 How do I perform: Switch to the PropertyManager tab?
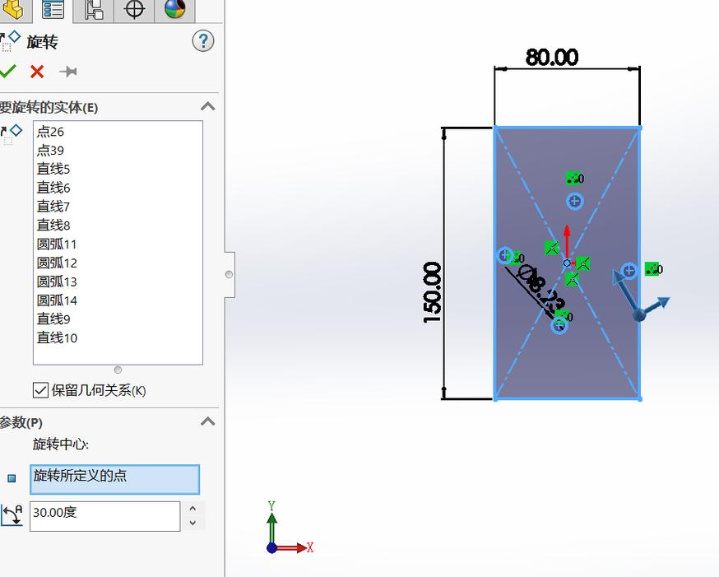pyautogui.click(x=51, y=12)
